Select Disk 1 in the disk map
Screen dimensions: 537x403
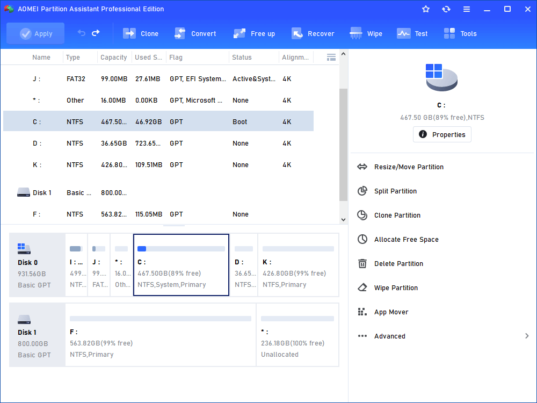click(x=37, y=335)
